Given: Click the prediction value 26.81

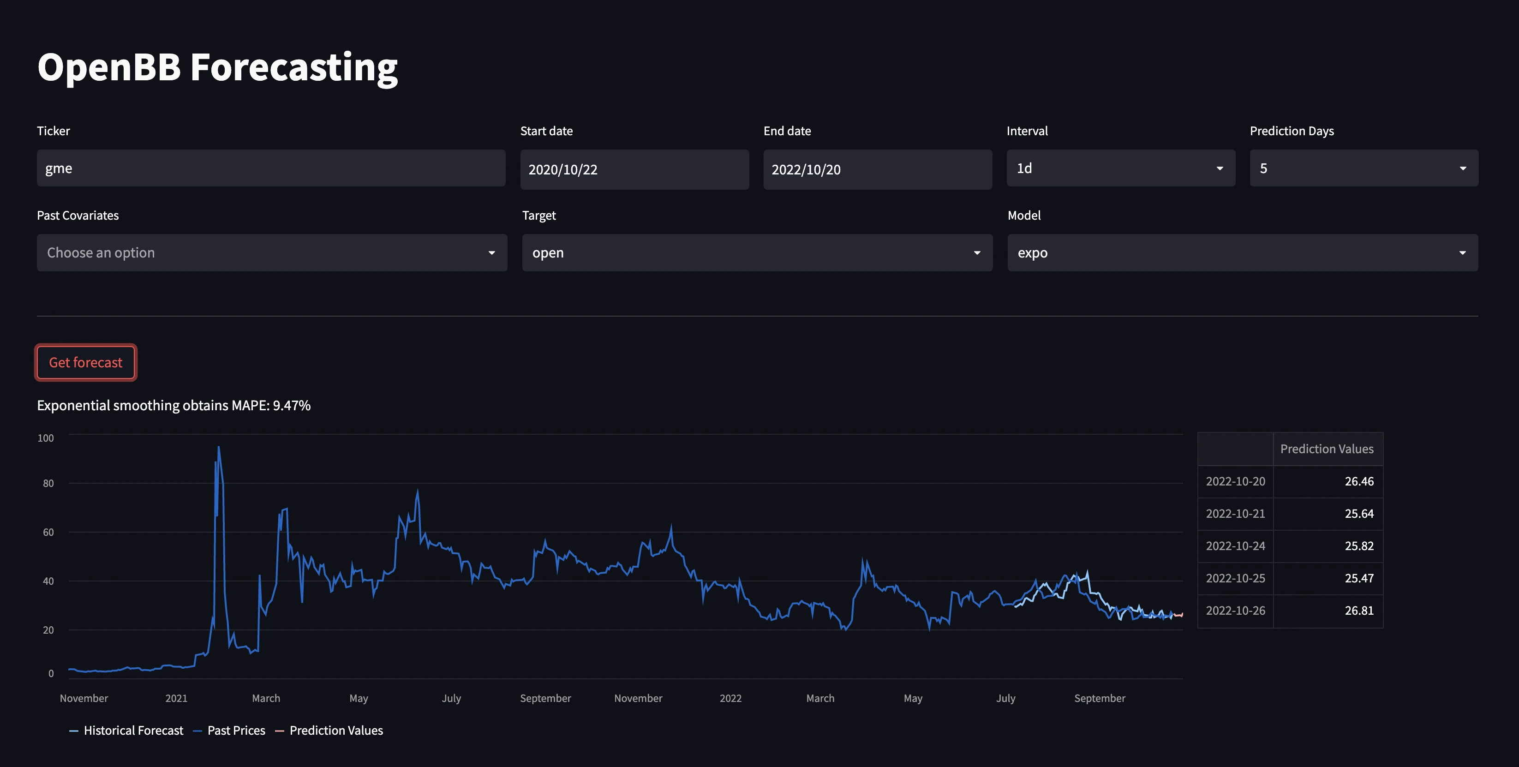Looking at the screenshot, I should 1359,611.
